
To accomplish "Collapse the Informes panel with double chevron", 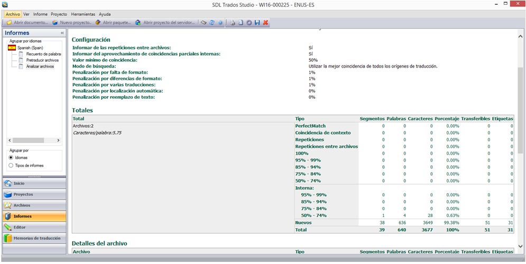I will [x=62, y=33].
